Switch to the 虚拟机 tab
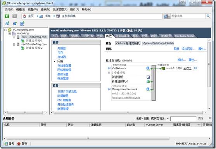The width and height of the screenshot is (216, 149). point(74,36)
